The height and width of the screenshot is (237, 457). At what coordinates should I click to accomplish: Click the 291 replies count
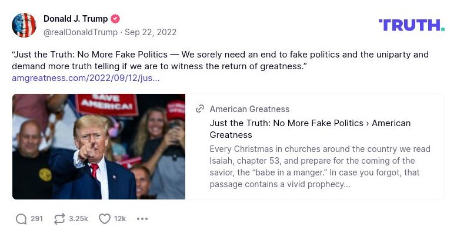[x=36, y=219]
